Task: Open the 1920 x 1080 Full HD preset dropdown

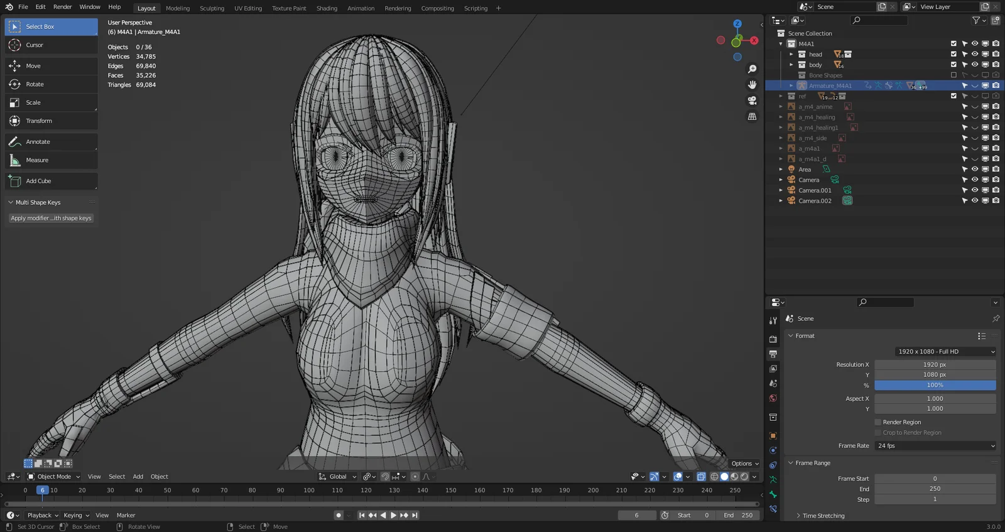Action: (x=945, y=352)
